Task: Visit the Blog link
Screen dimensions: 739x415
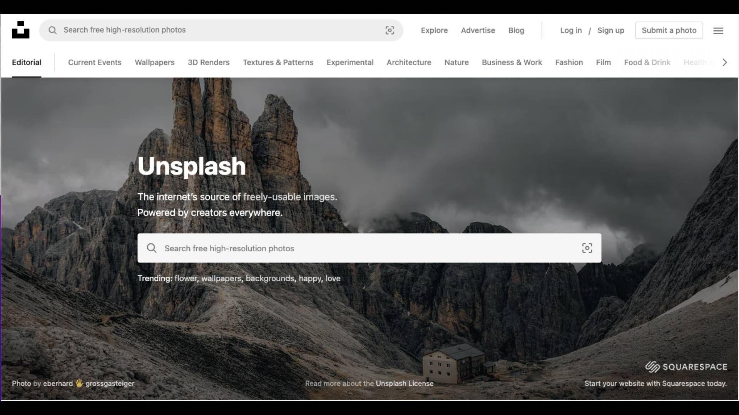Action: coord(516,30)
